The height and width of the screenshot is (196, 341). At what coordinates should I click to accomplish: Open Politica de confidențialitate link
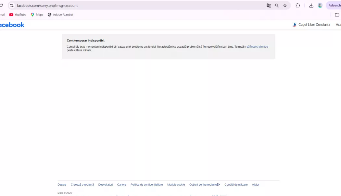click(146, 185)
